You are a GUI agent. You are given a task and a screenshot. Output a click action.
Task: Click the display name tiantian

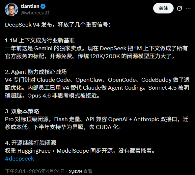point(30,6)
